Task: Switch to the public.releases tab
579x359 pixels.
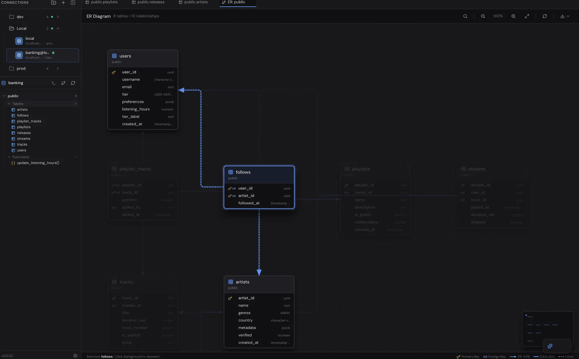Action: tap(148, 2)
